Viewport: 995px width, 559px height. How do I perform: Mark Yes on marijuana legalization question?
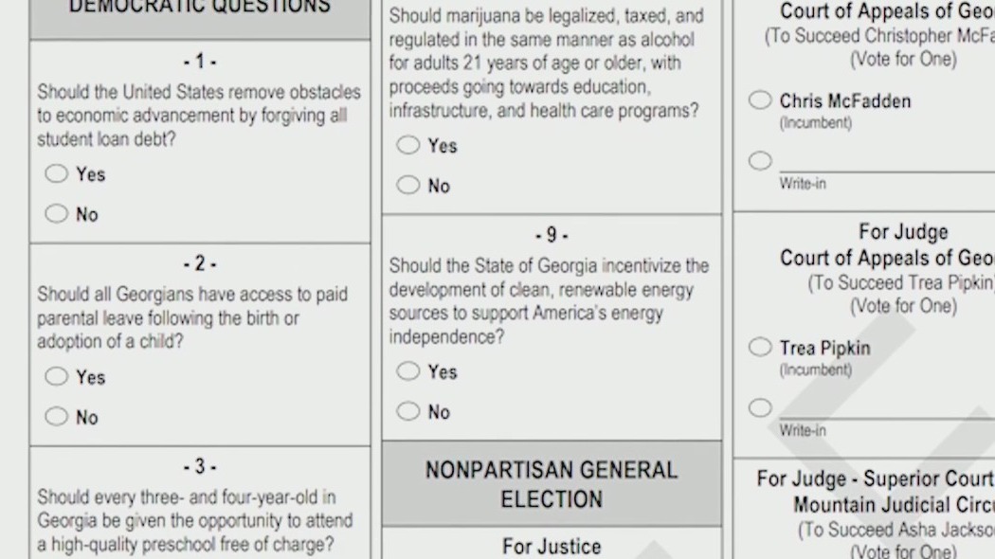coord(408,145)
